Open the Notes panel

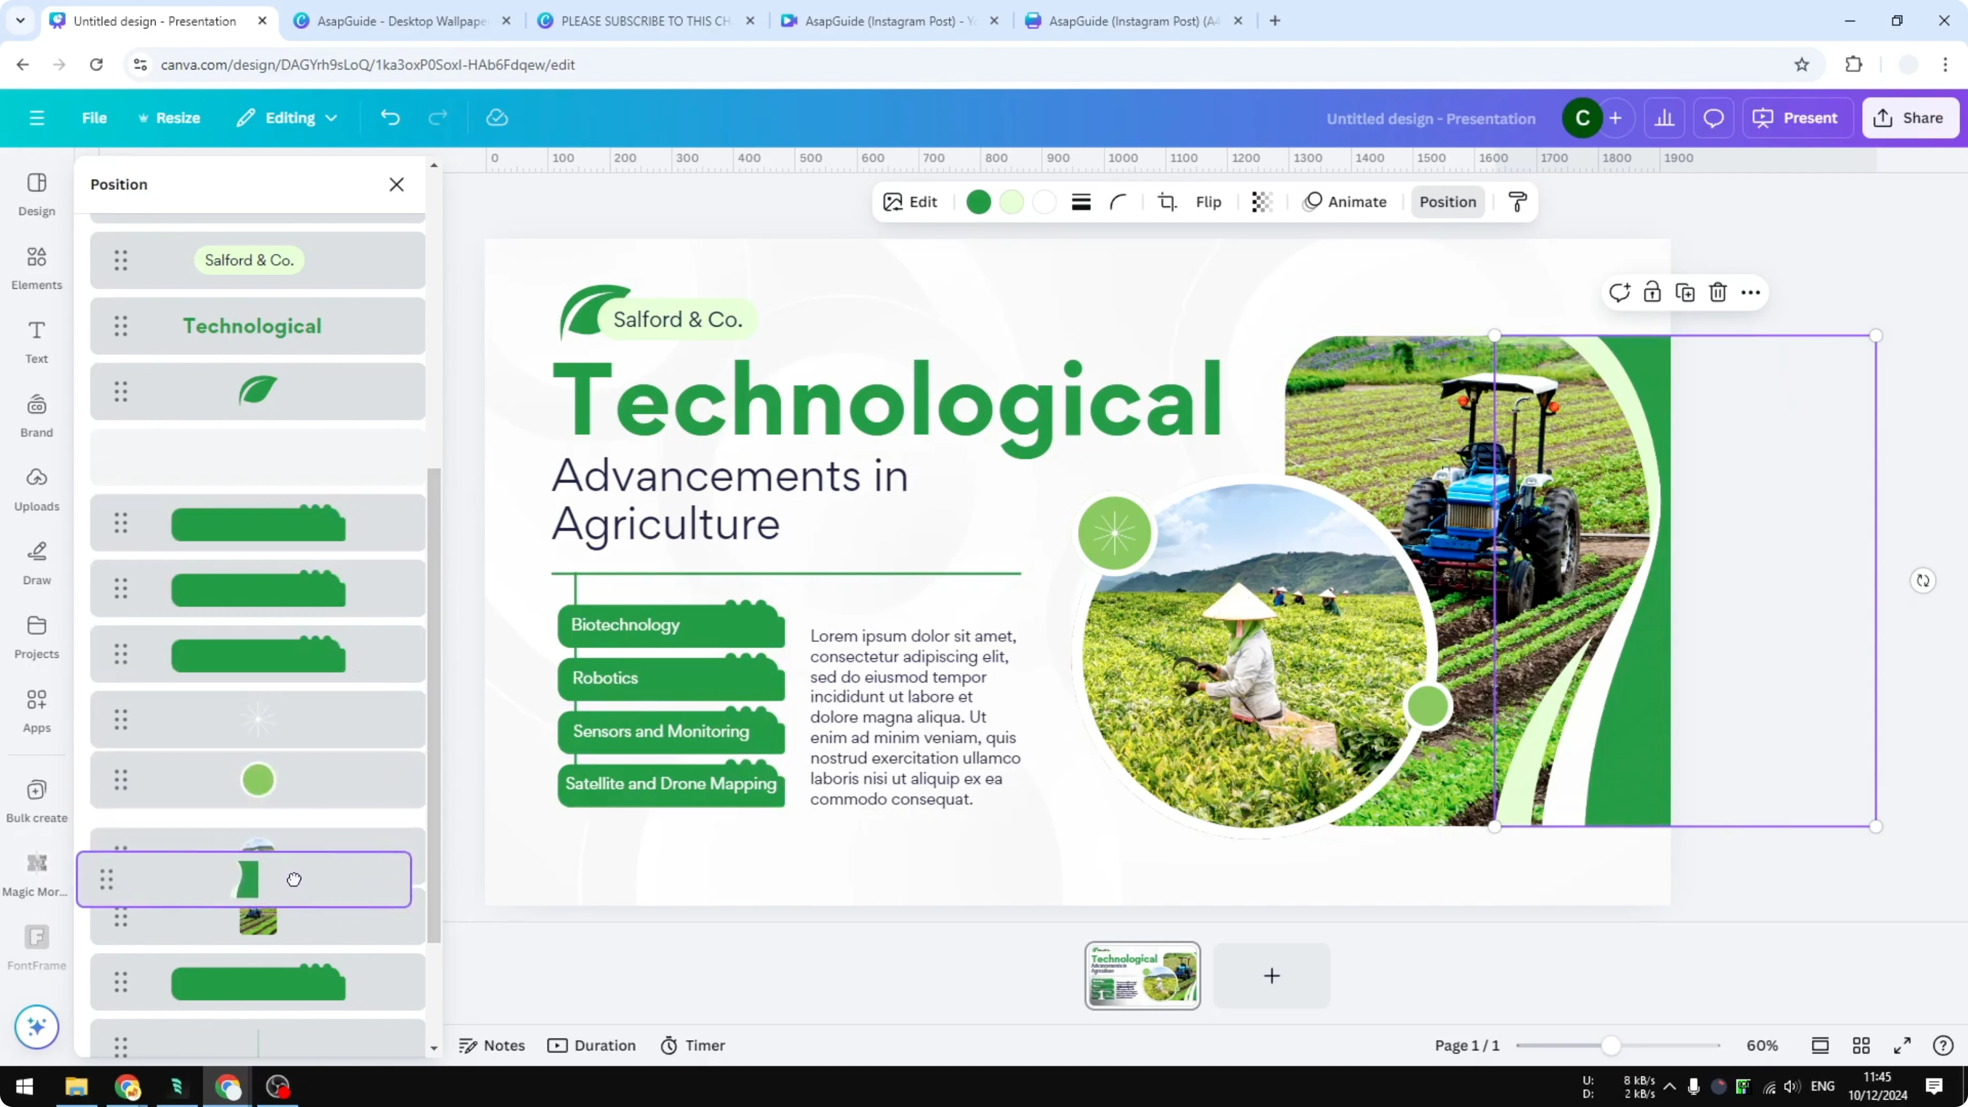[x=493, y=1045]
